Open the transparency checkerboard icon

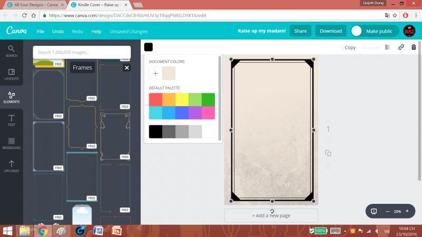tap(388, 47)
